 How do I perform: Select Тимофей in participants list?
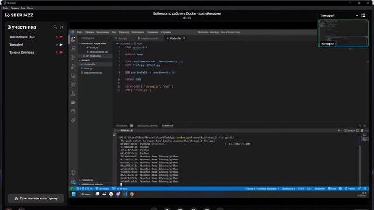point(36,44)
